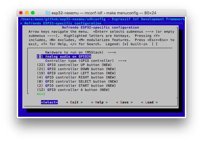The image size is (203, 142).
Task: Click the green v(+) more-items indicator
Action: 41,94
